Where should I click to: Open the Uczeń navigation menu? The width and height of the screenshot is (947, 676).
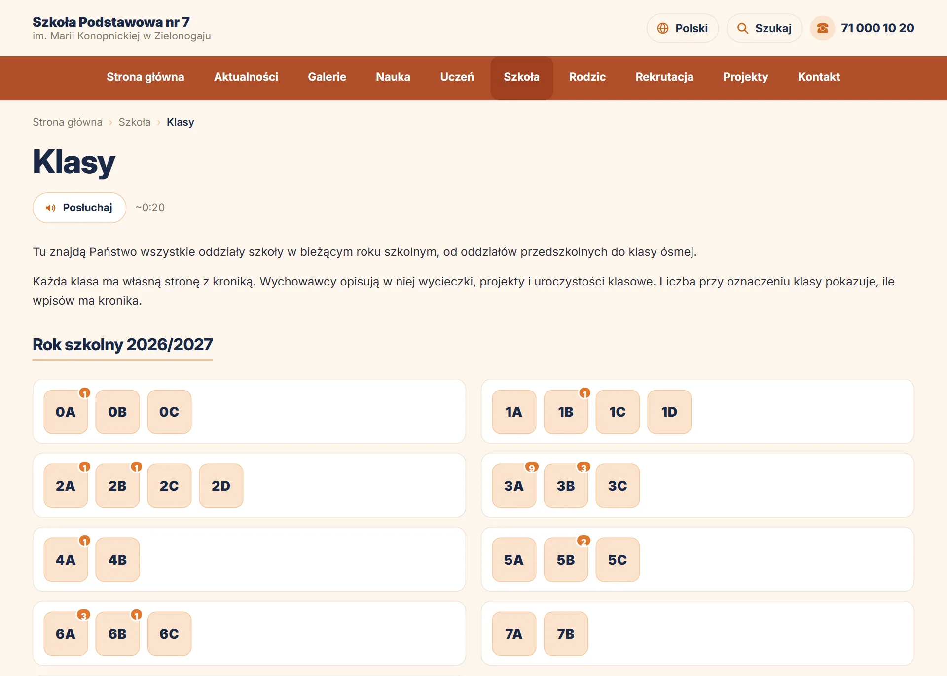457,77
